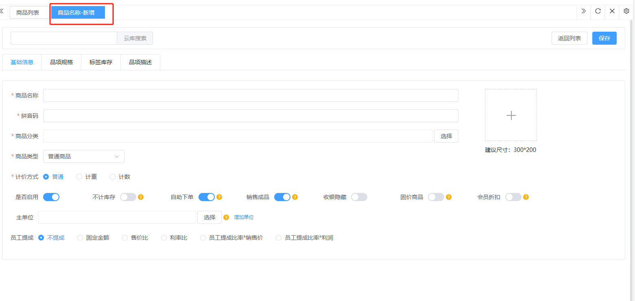Image resolution: width=635 pixels, height=301 pixels.
Task: Click the blue 保存 button
Action: pyautogui.click(x=604, y=38)
